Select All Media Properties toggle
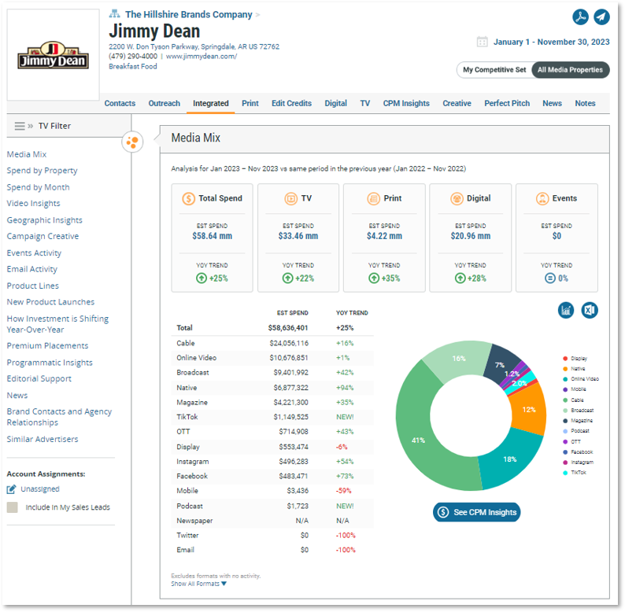 (570, 70)
